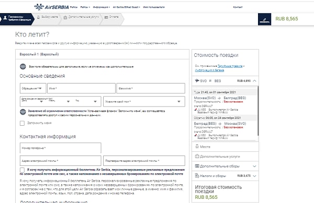Expand the Рейсы dropdown menu in navbar
The height and width of the screenshot is (203, 314).
click(85, 7)
